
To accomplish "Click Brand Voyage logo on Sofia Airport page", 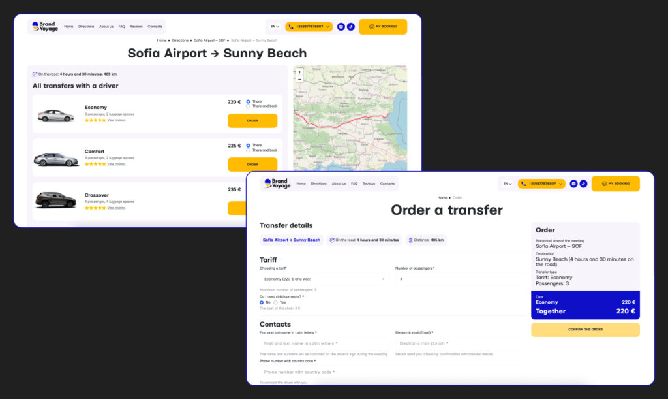I will tap(45, 27).
